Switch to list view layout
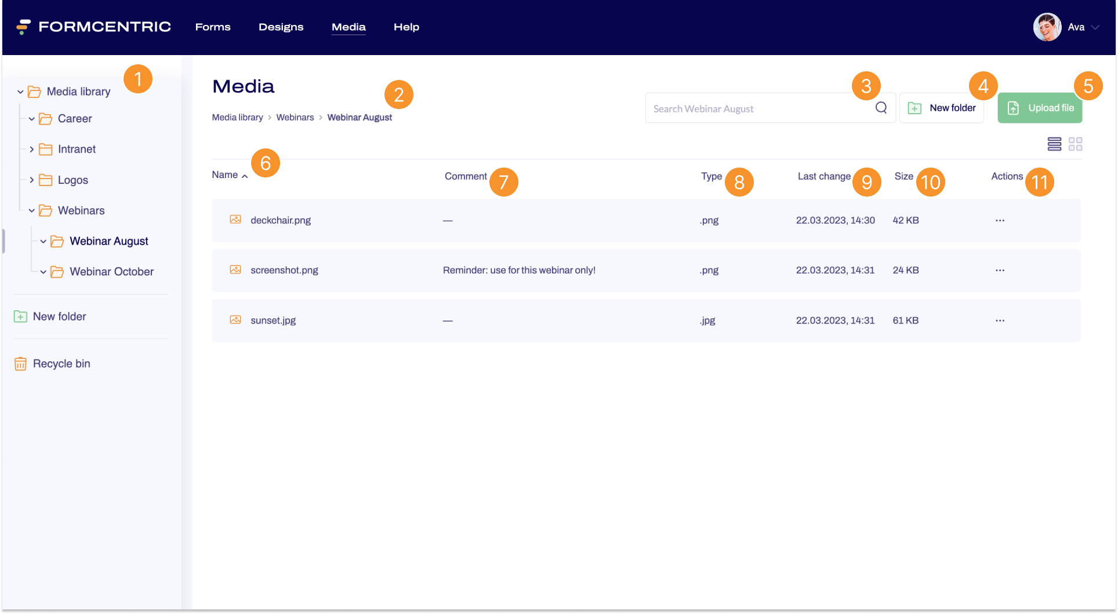The width and height of the screenshot is (1118, 614). (x=1054, y=144)
